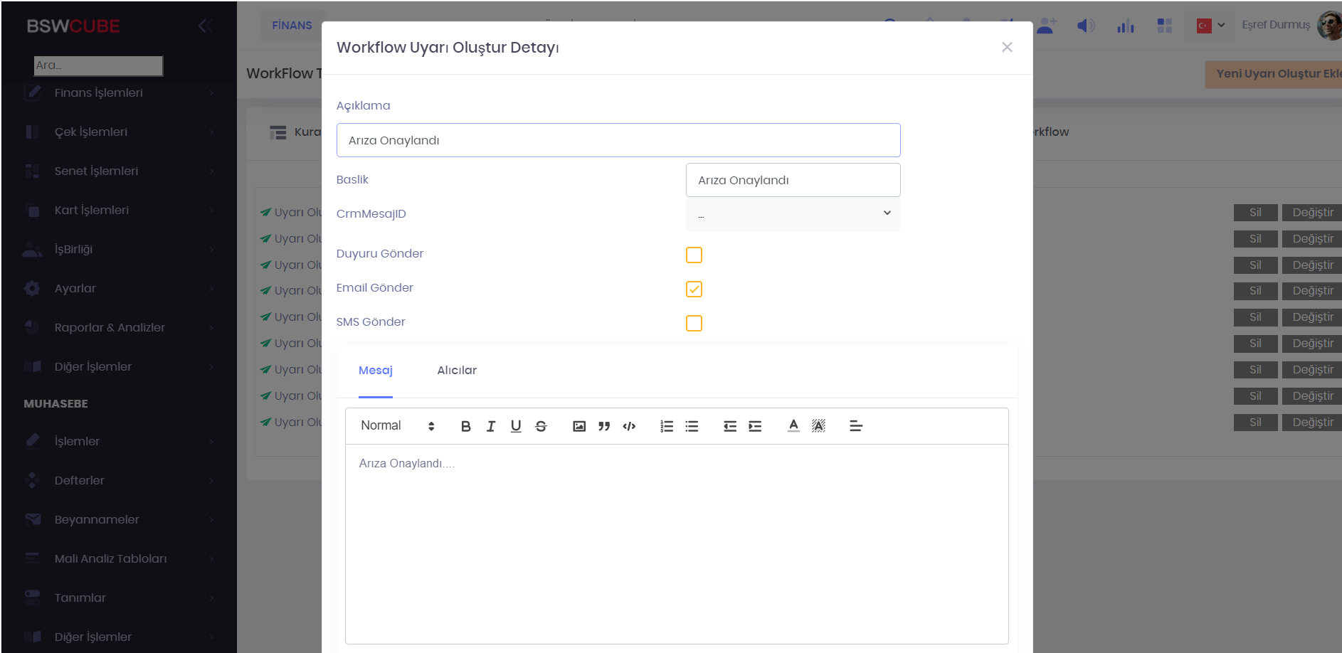Switch to the Alıcılar tab
The width and height of the screenshot is (1342, 653).
point(457,371)
